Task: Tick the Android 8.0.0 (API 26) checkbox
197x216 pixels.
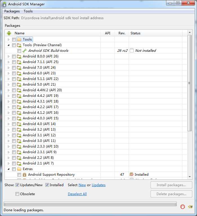Action: (14, 57)
